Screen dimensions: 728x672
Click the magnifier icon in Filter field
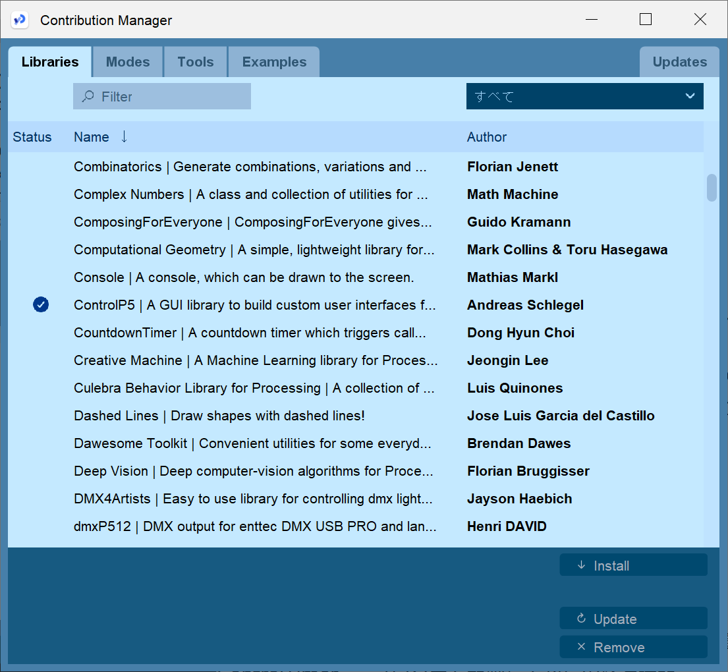88,96
